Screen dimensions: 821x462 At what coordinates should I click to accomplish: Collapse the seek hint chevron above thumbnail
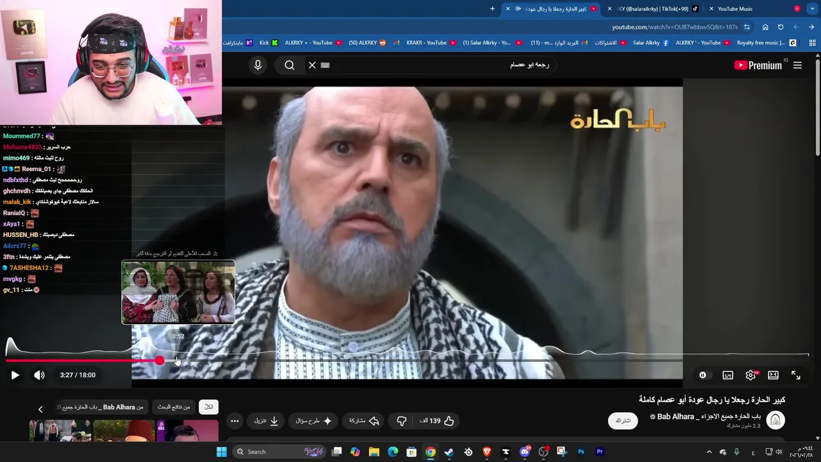point(215,253)
